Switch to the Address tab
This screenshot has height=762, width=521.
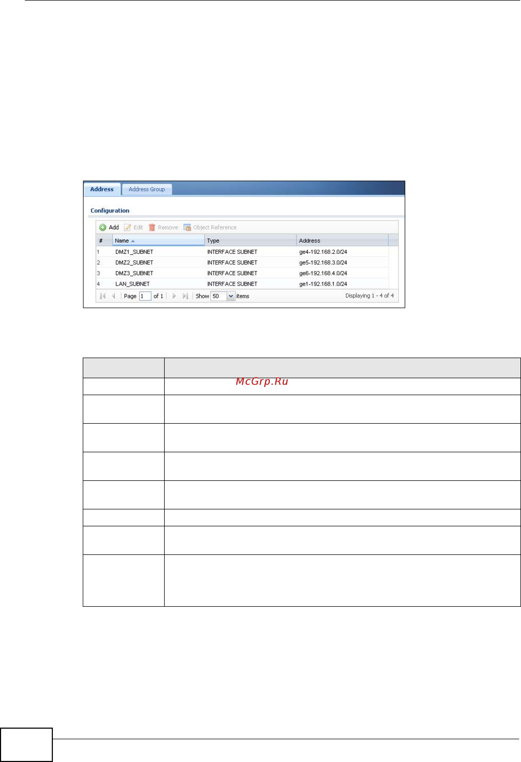click(102, 189)
